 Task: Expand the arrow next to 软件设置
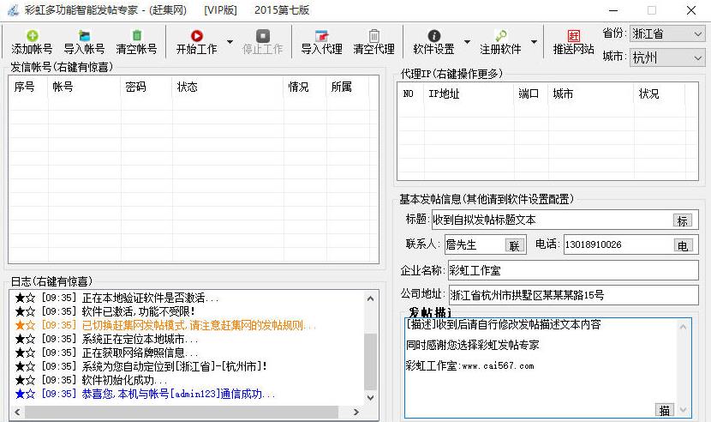coord(467,42)
